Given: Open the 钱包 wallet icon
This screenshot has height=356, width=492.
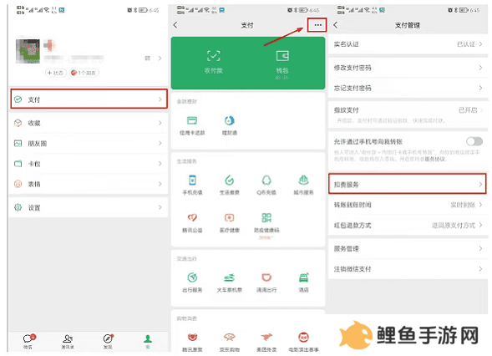Looking at the screenshot, I should (x=282, y=56).
